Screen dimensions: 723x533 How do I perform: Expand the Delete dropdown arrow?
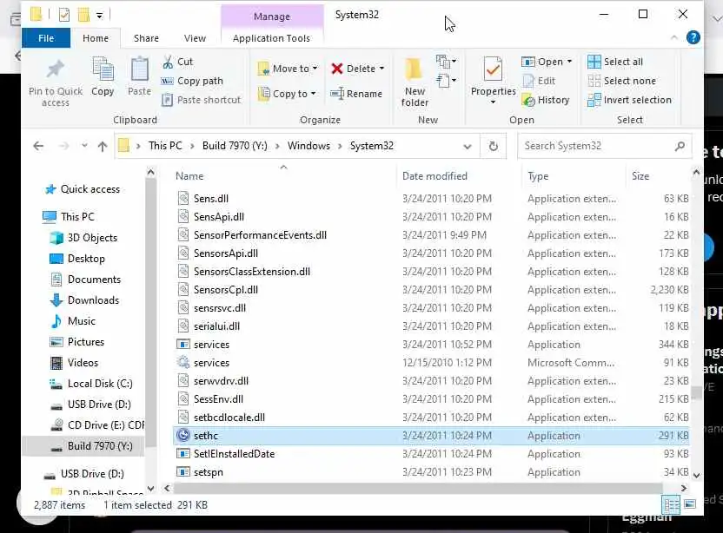(x=381, y=69)
